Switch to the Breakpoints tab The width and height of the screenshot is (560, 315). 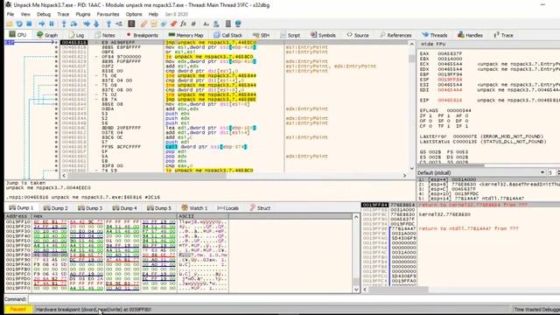[142, 35]
